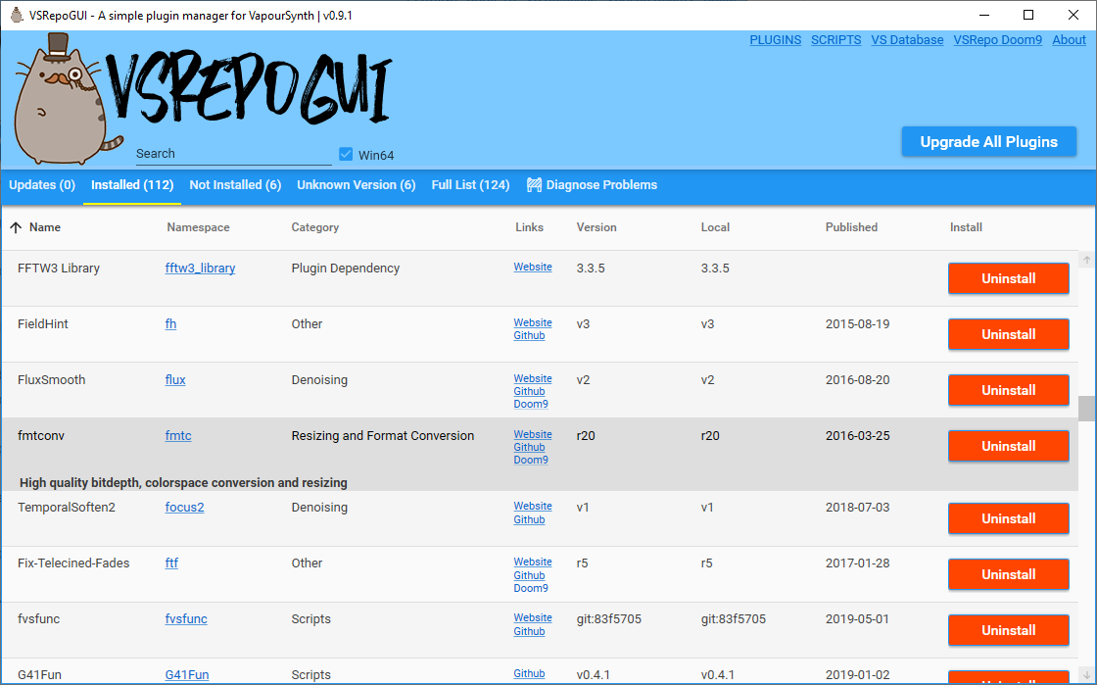
Task: Open the VSRepo Doom9 link
Action: tap(998, 40)
